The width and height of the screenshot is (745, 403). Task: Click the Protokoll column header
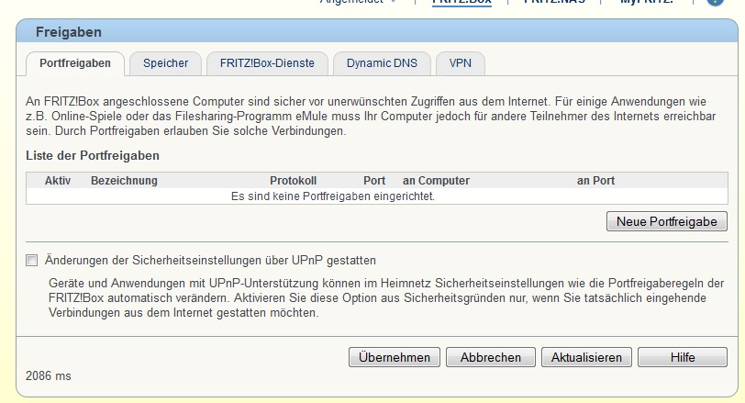pos(294,181)
